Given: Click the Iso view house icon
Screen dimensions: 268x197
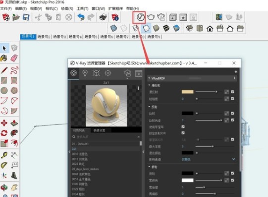Looking at the screenshot, I should tap(189, 28).
